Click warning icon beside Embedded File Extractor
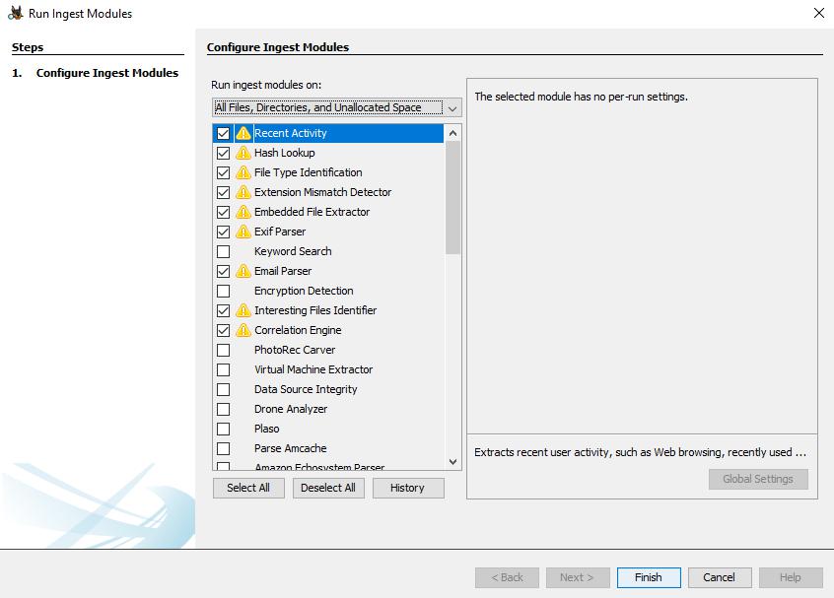834x598 pixels. 243,212
